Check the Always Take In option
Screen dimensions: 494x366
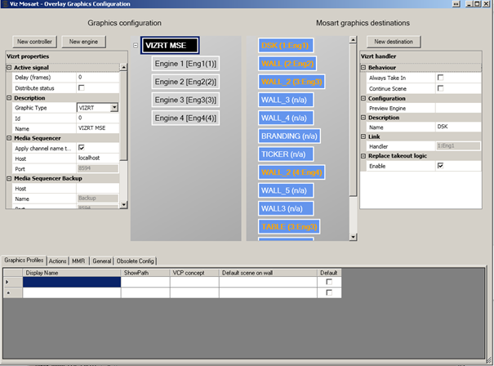point(440,77)
